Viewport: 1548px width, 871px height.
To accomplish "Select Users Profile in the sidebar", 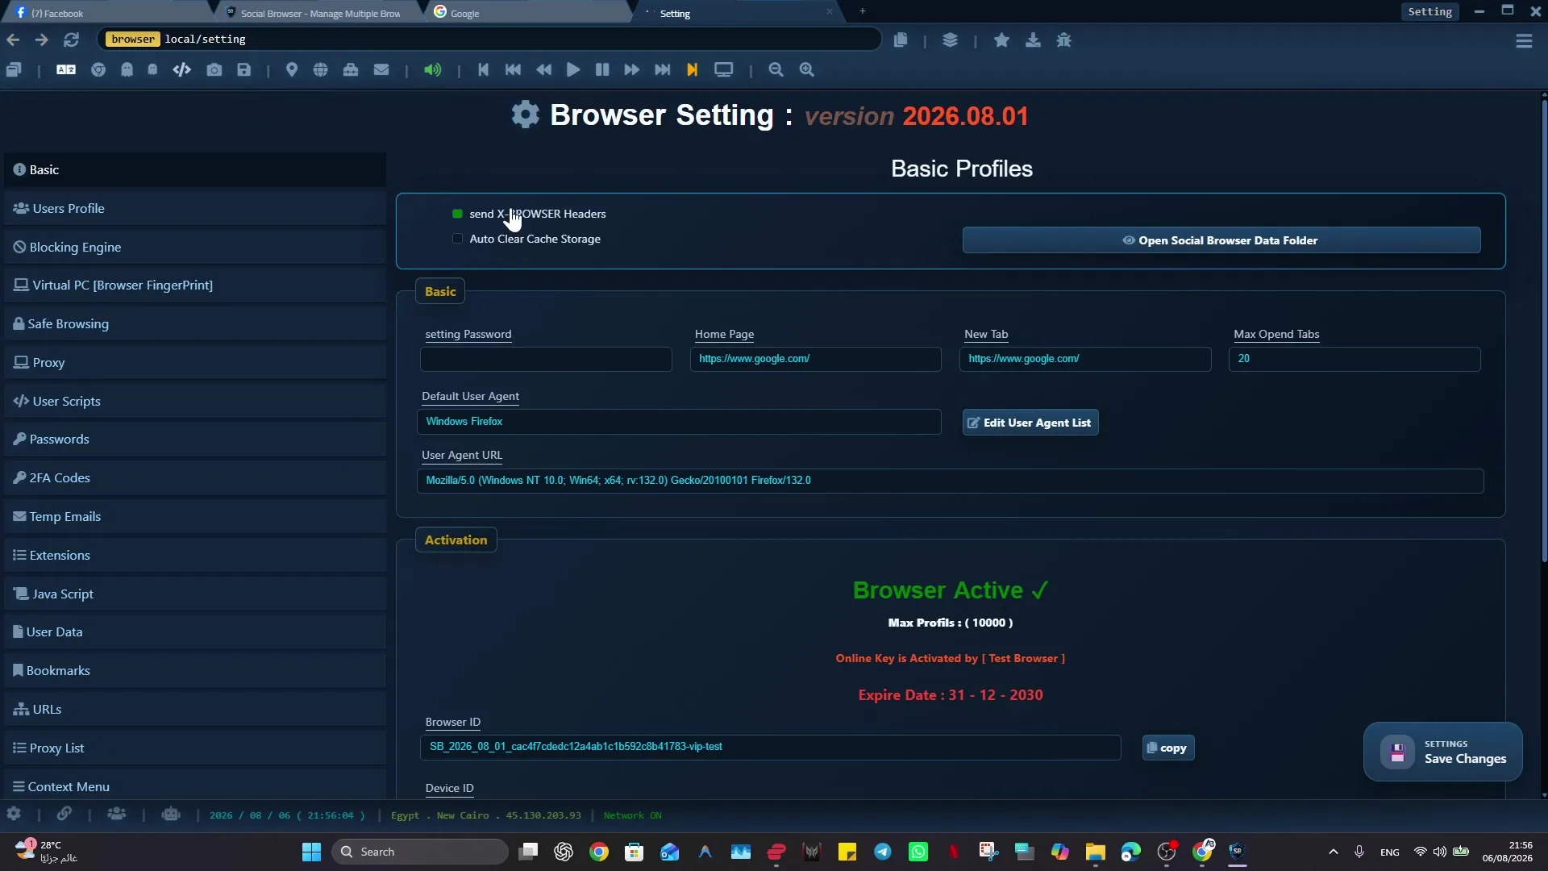I will tap(195, 208).
